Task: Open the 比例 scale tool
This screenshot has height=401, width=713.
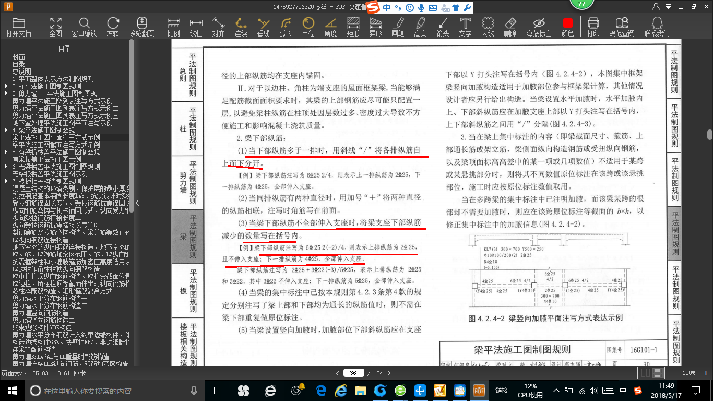Action: coord(173,27)
